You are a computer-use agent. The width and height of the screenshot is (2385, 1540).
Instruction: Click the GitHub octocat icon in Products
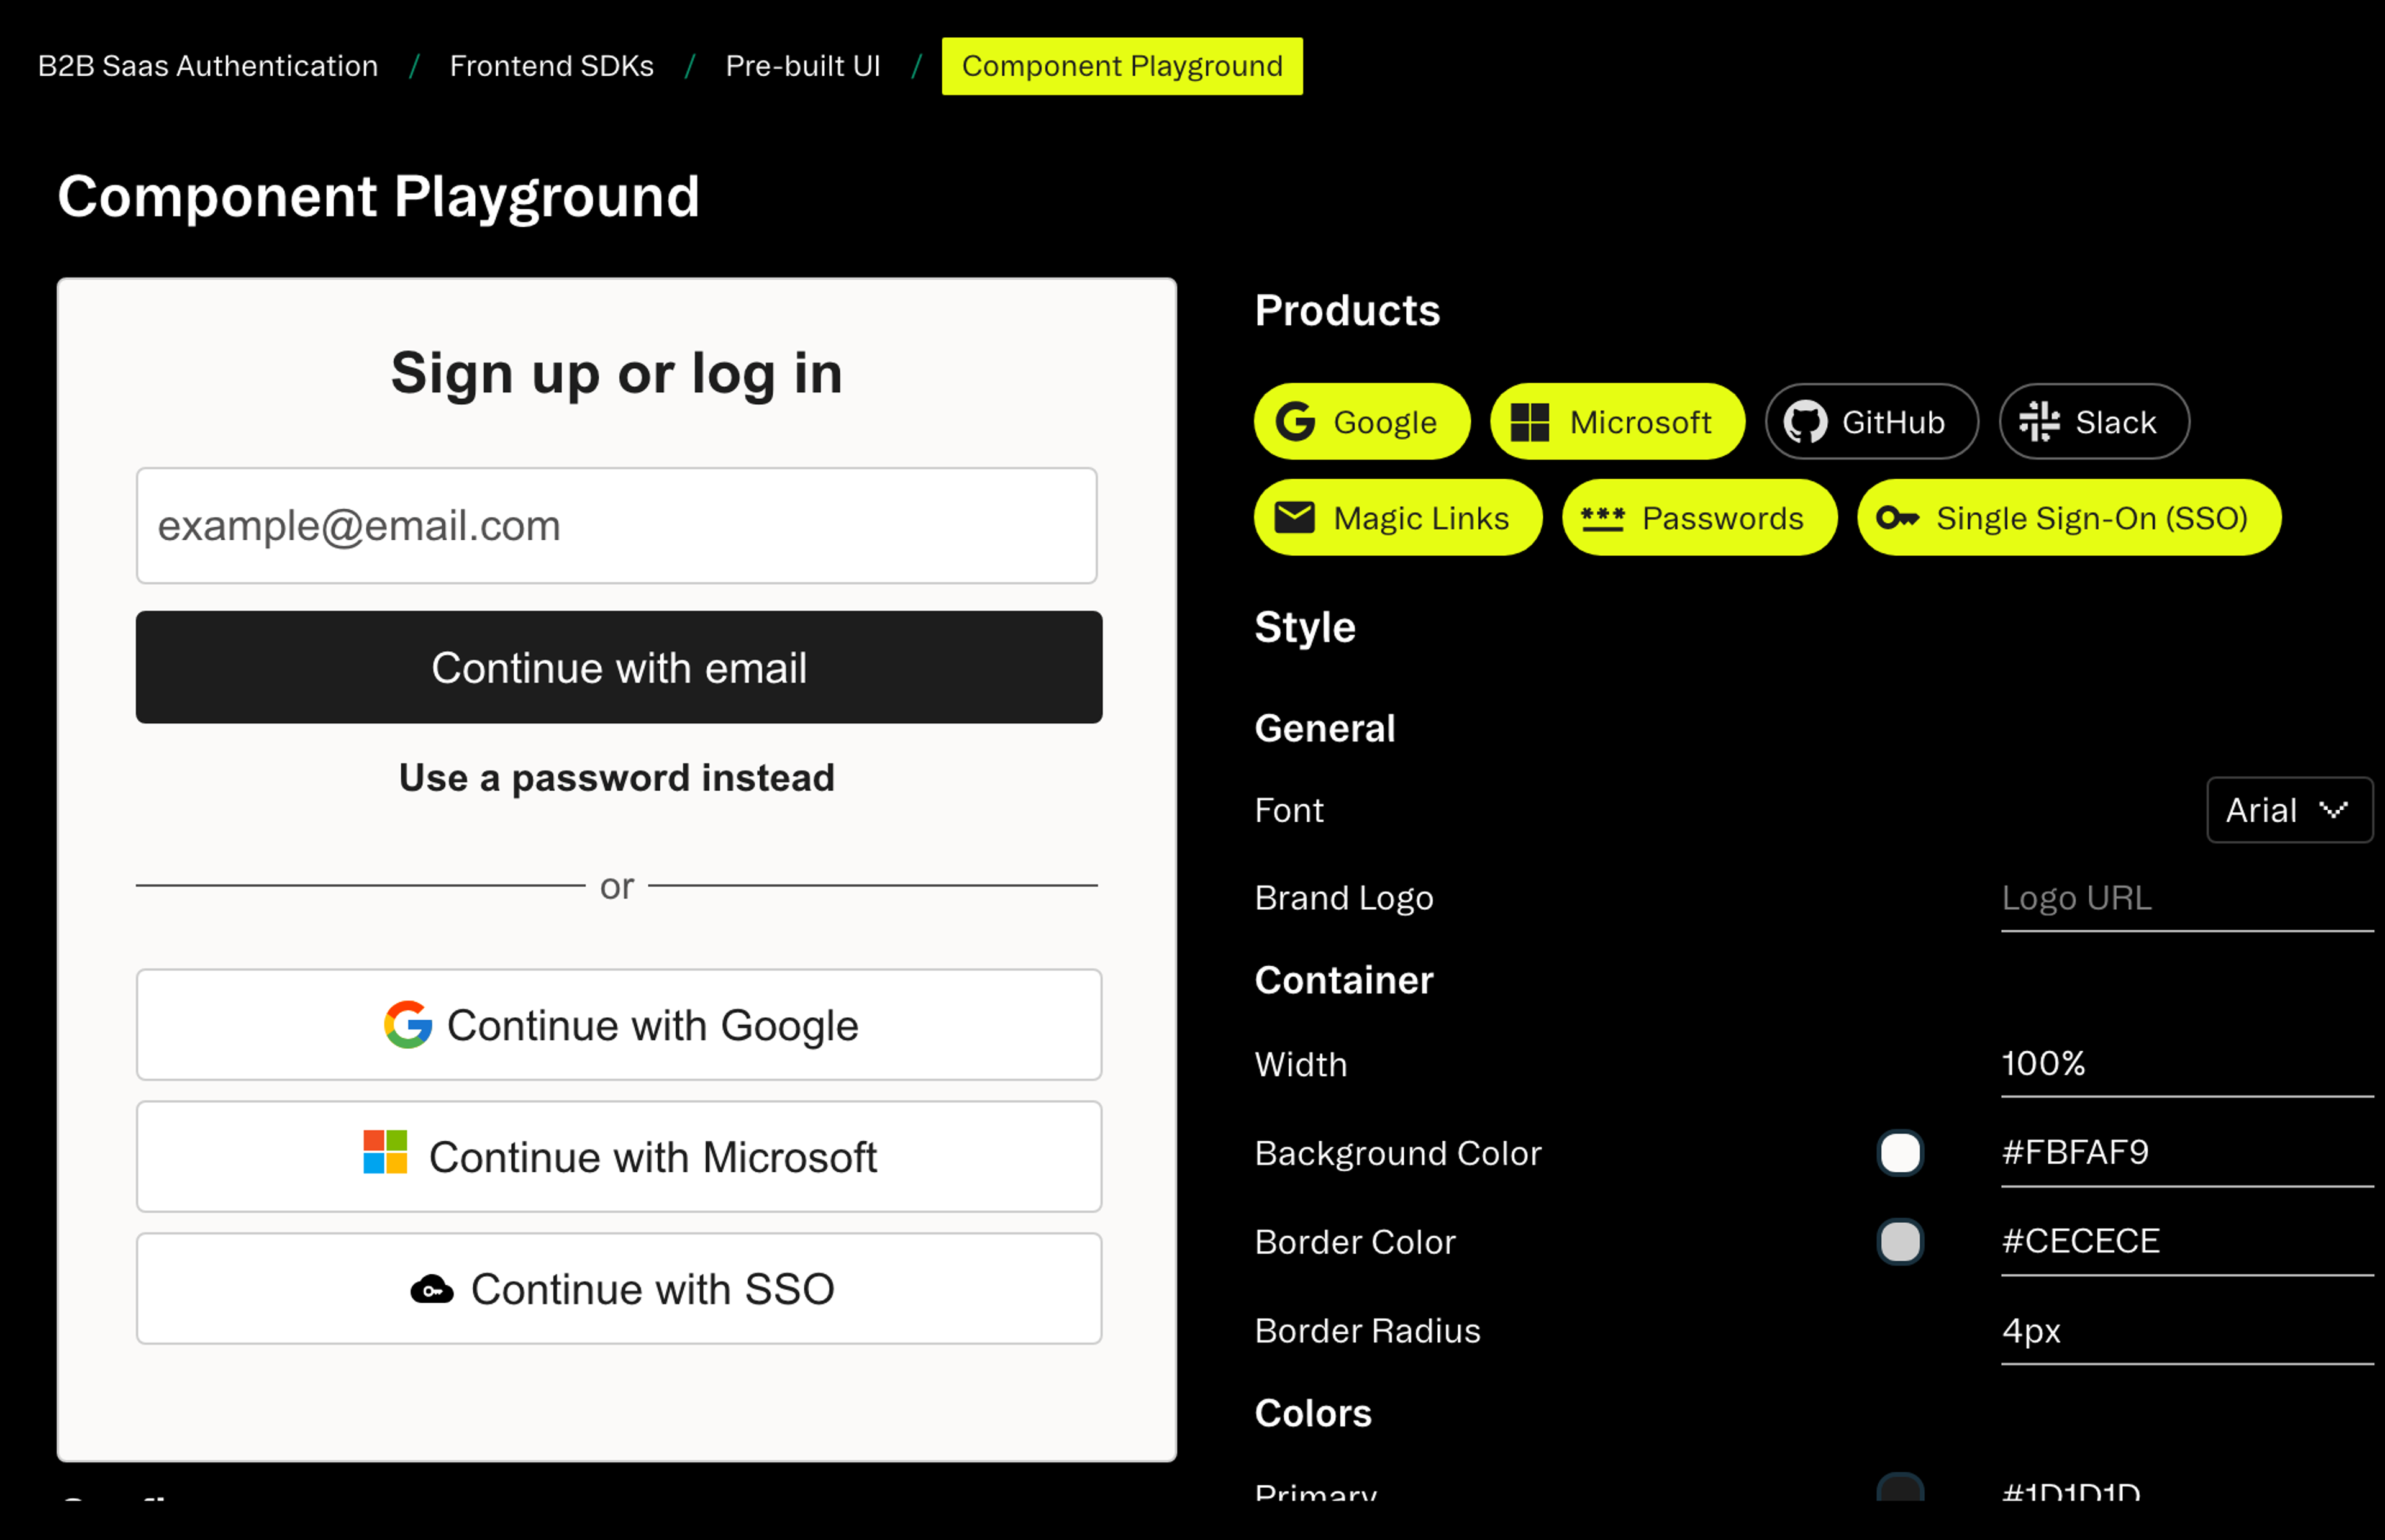coord(1805,422)
